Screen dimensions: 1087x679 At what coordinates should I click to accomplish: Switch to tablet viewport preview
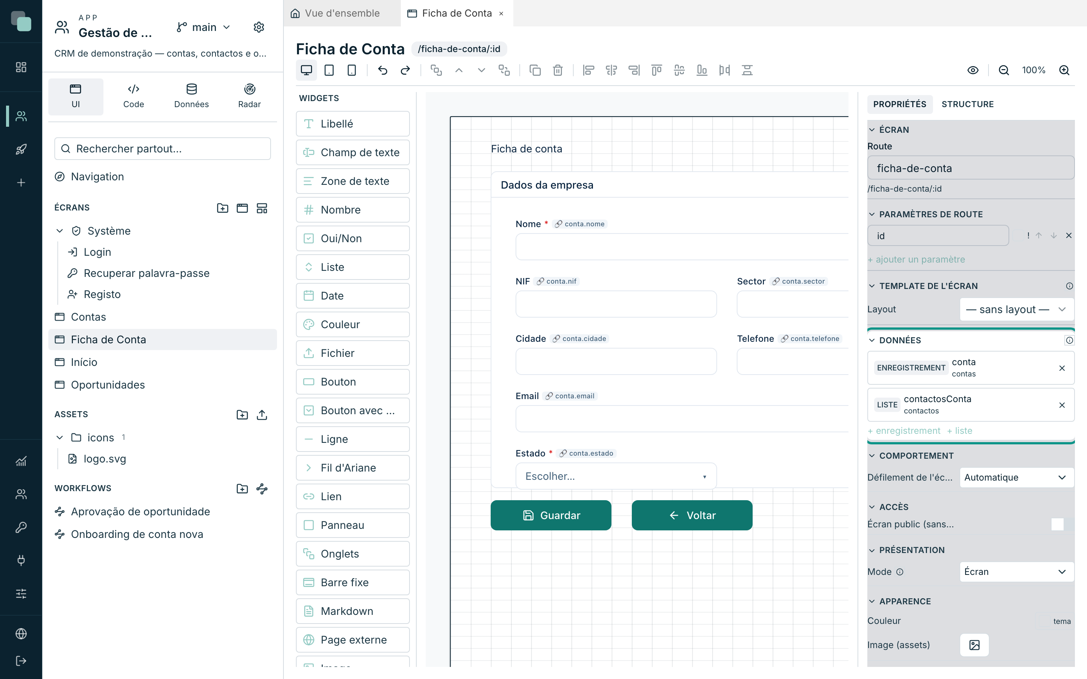click(329, 70)
